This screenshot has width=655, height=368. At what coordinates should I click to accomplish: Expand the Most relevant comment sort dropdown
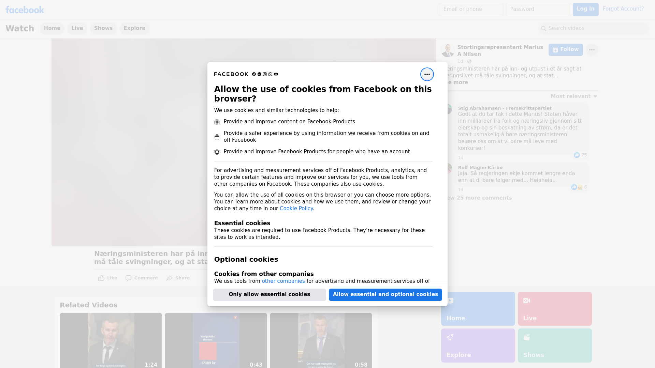click(x=574, y=96)
